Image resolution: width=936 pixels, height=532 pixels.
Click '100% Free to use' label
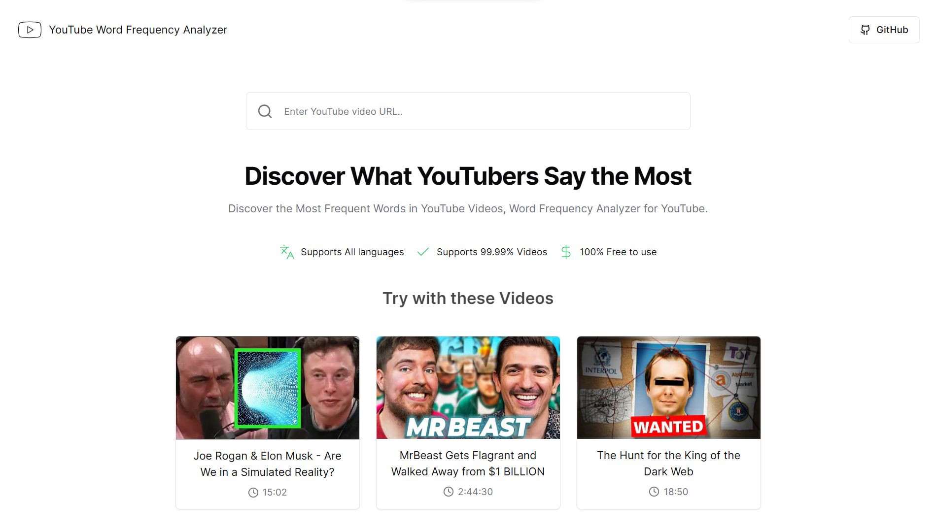618,252
